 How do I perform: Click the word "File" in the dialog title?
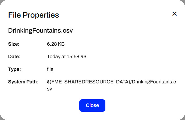pyautogui.click(x=14, y=15)
